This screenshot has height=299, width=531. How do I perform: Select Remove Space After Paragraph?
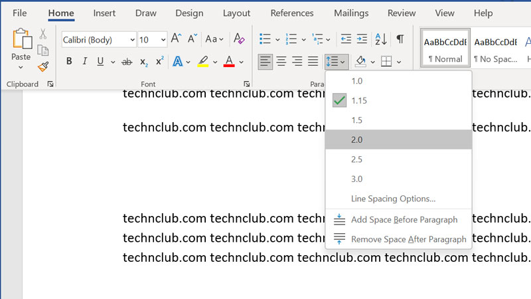pyautogui.click(x=399, y=239)
